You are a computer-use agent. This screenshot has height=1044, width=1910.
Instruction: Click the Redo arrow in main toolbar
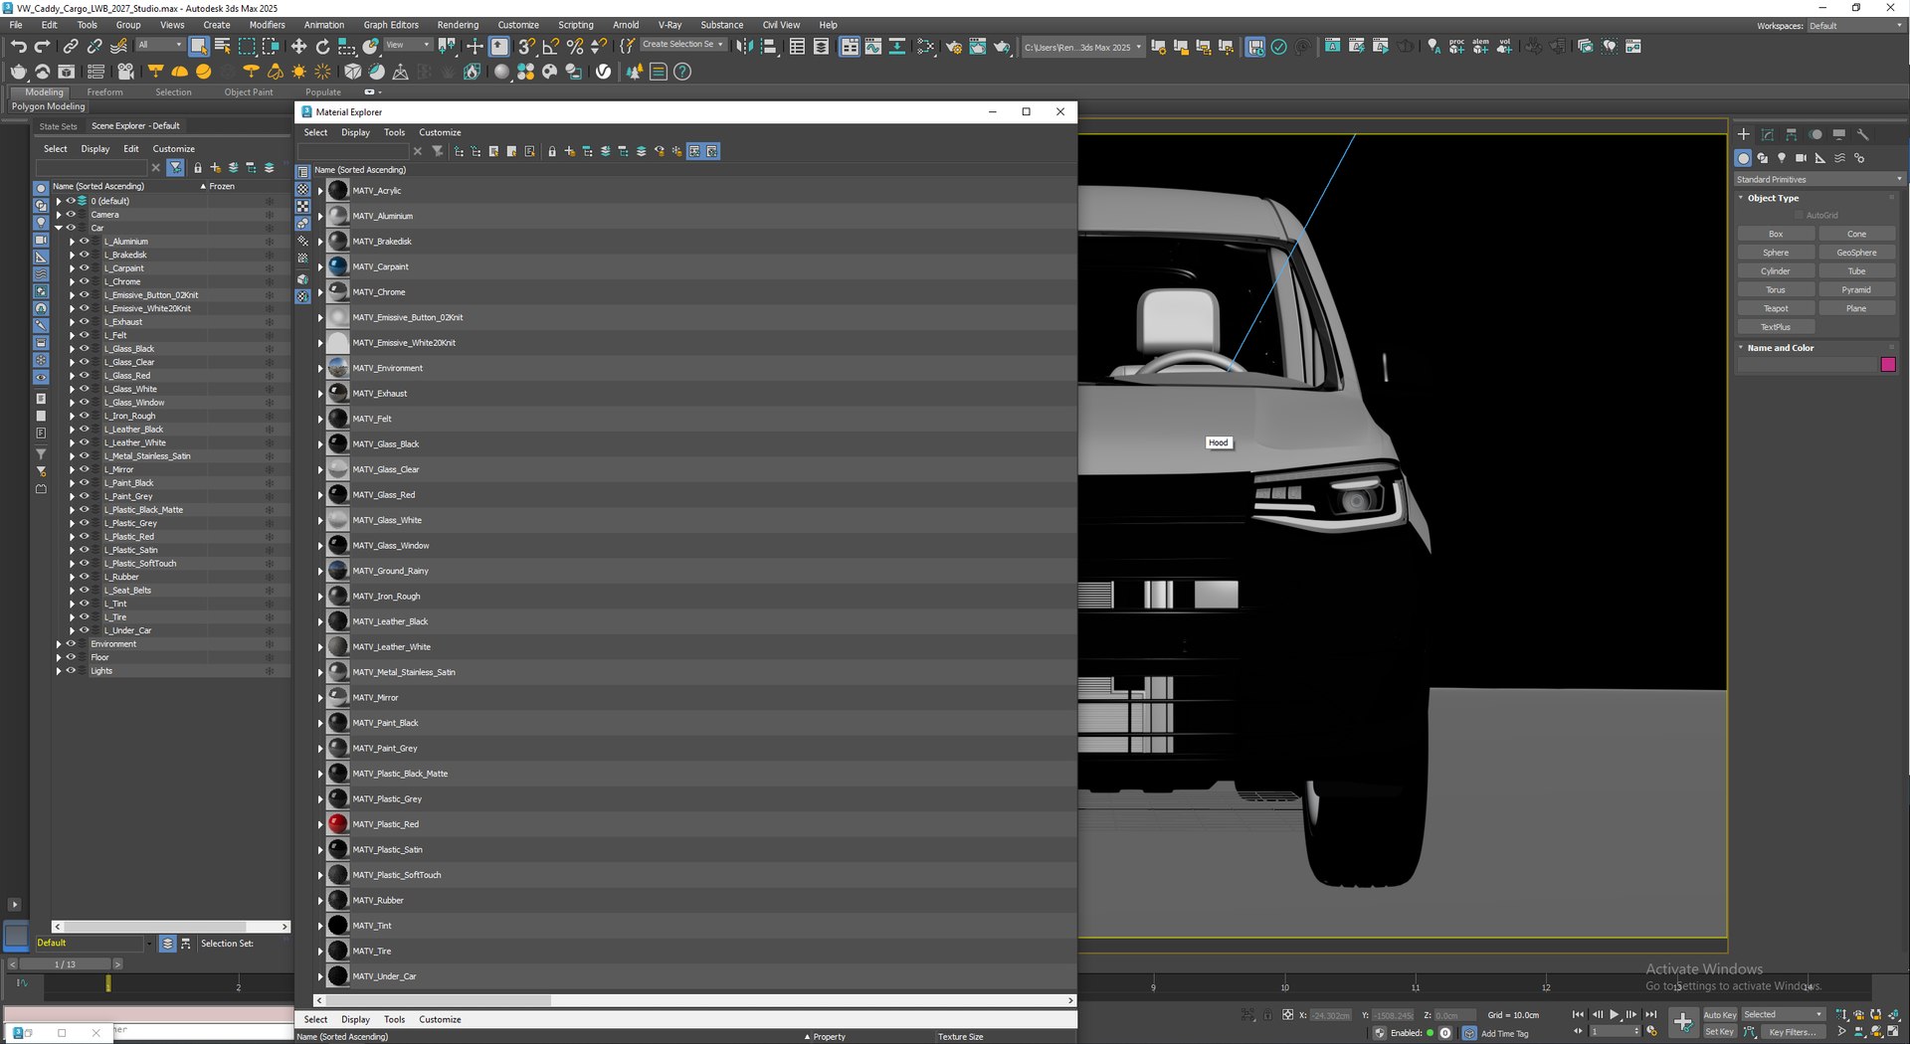coord(42,46)
